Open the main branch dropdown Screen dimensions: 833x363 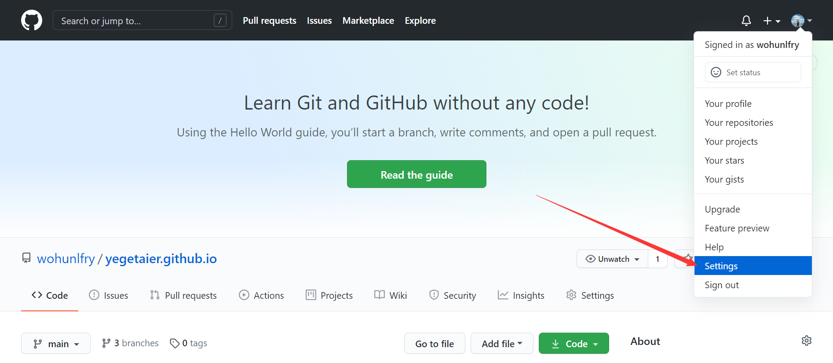[x=56, y=344]
